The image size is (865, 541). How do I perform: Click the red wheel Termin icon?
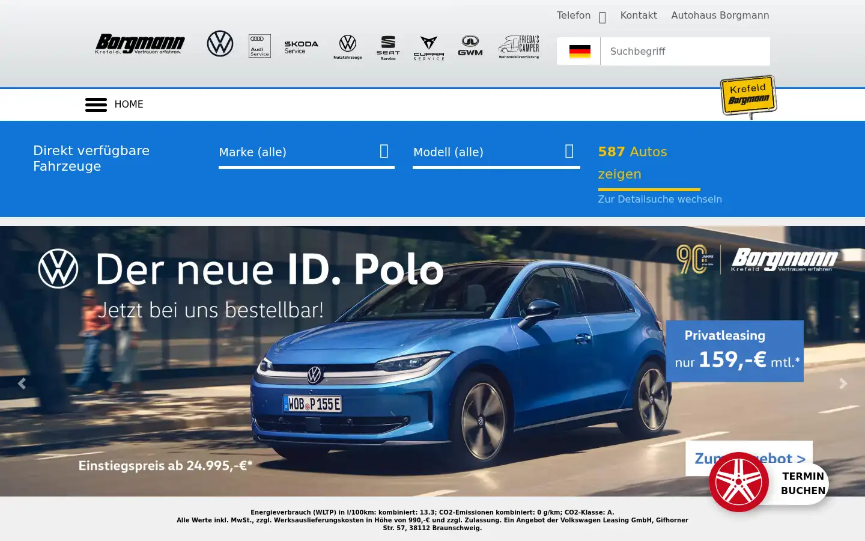739,482
